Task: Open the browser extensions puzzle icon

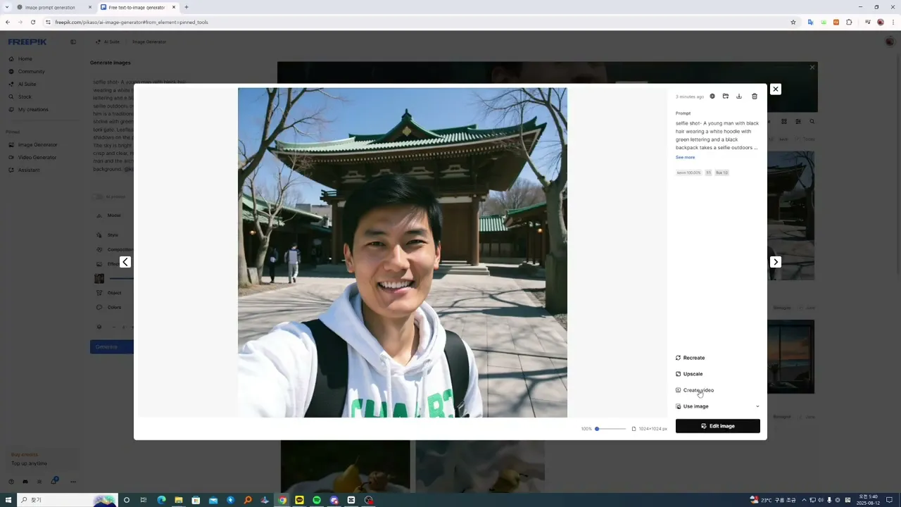Action: click(849, 22)
